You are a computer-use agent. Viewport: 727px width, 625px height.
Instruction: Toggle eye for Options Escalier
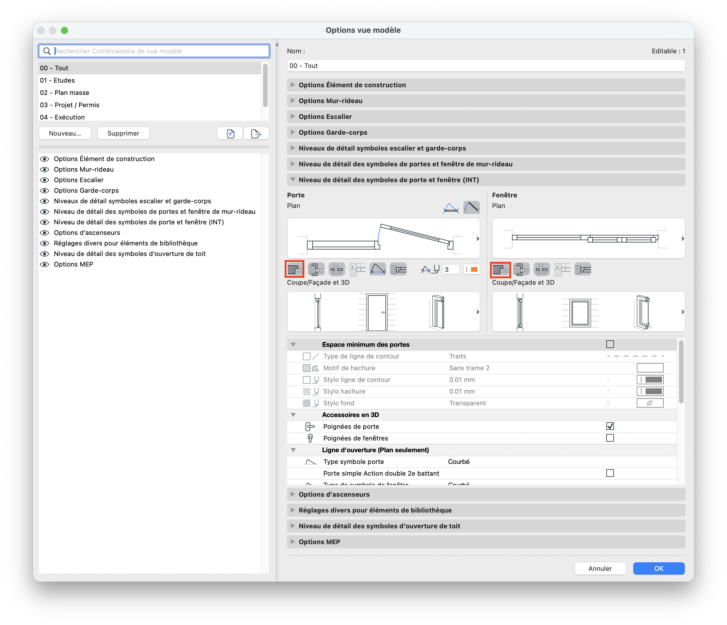[45, 180]
